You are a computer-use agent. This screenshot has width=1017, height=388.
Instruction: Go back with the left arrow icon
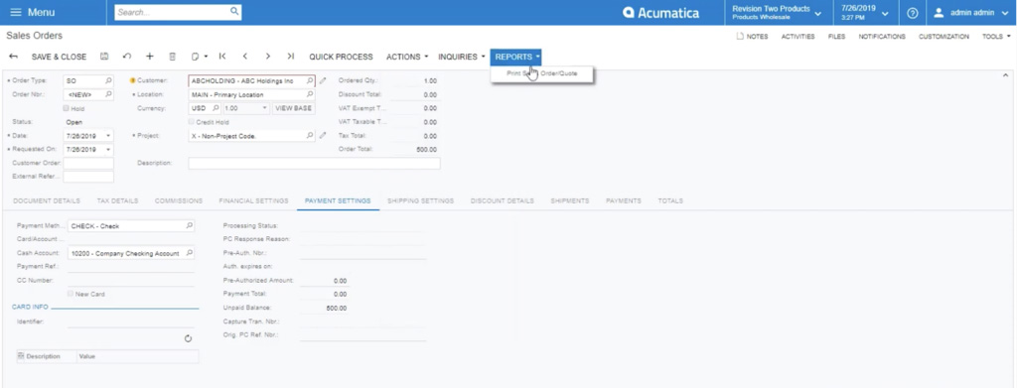13,57
